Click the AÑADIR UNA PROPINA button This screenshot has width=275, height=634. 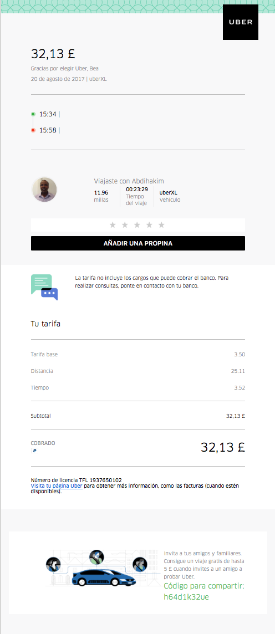pos(138,243)
